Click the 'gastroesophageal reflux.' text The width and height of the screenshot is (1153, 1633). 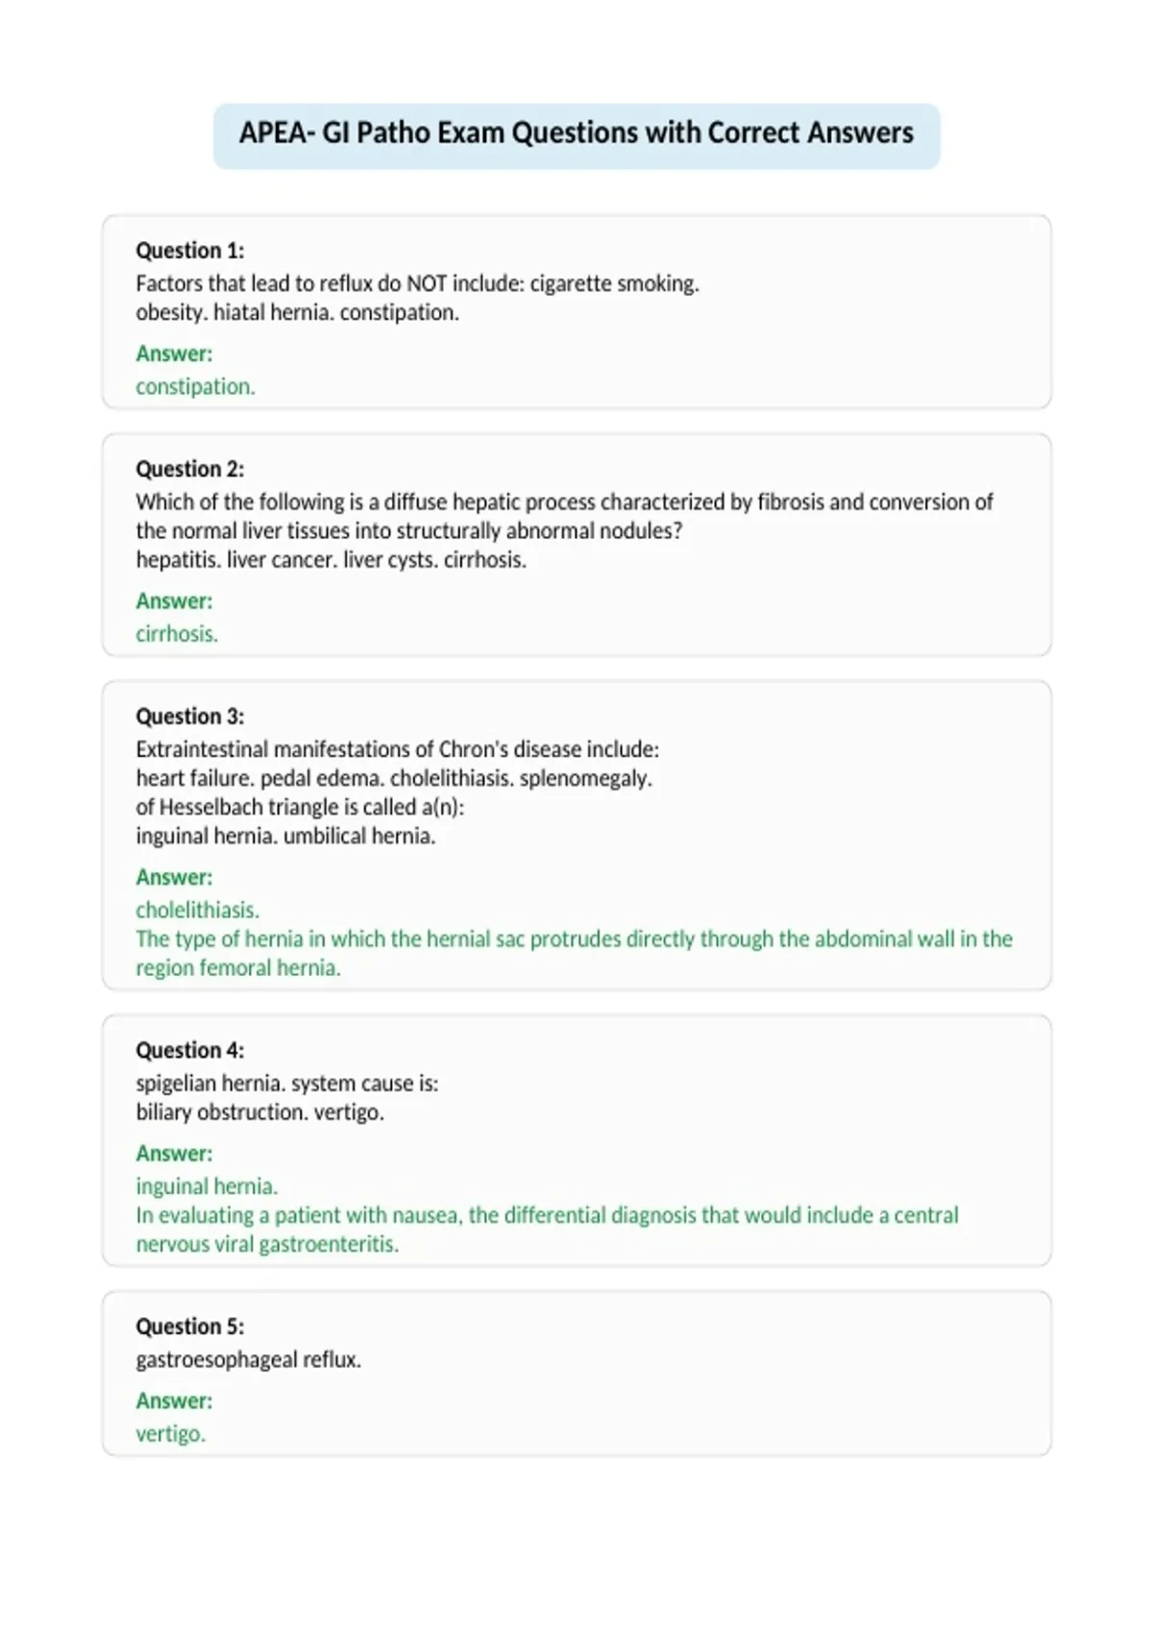coord(249,1360)
